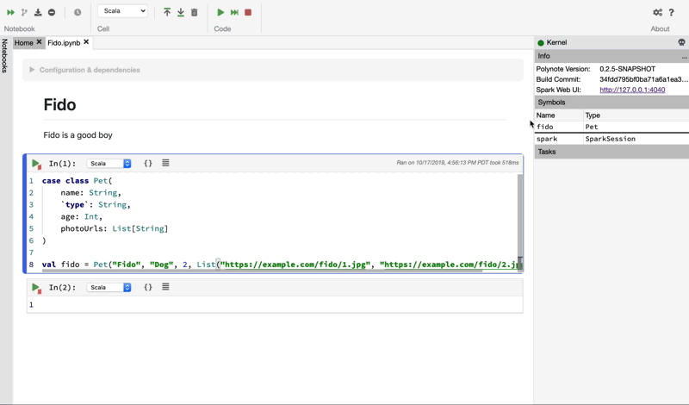Click the green Kernel status indicator
Screen dimensions: 689x405
541,43
